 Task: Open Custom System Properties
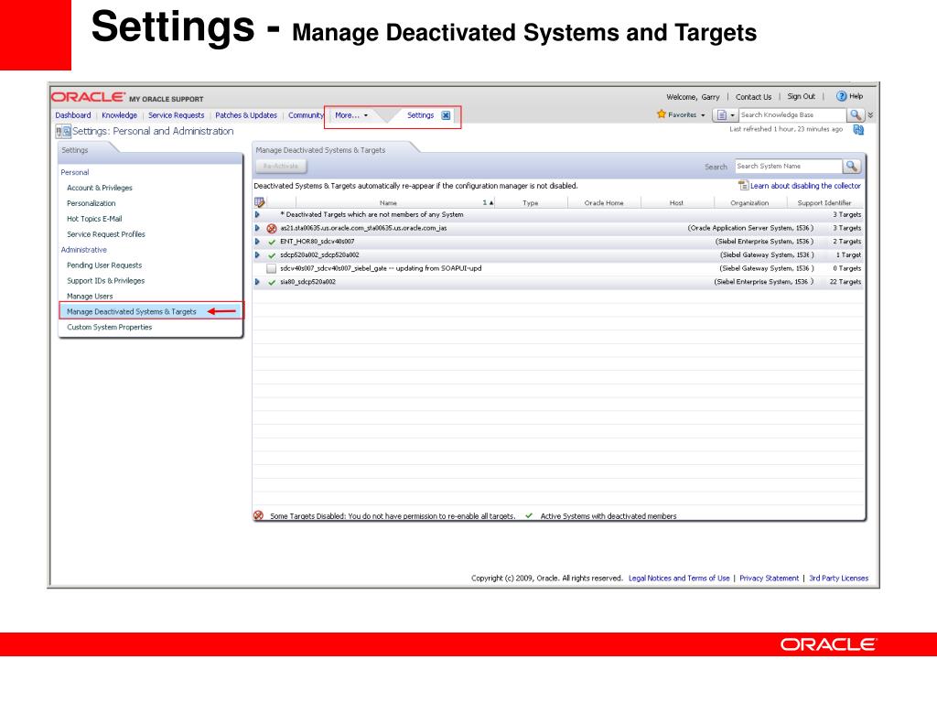pyautogui.click(x=110, y=328)
